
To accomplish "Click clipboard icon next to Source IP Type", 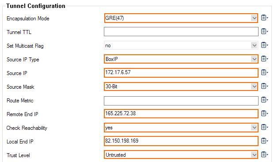I will pyautogui.click(x=264, y=59).
